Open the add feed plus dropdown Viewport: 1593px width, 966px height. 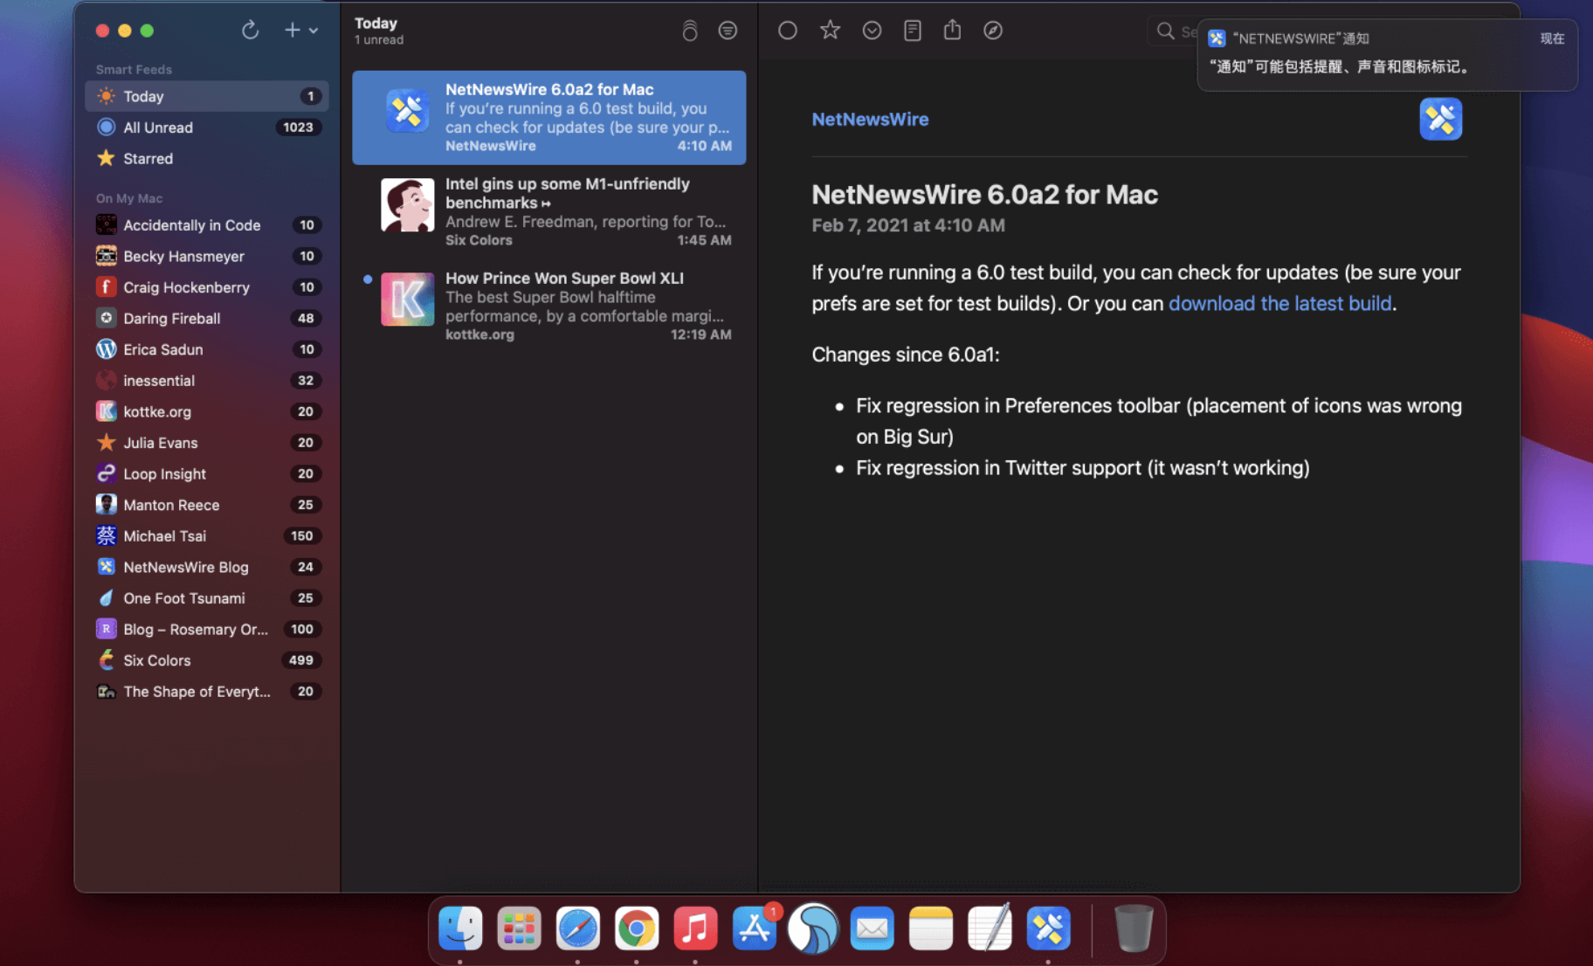300,31
